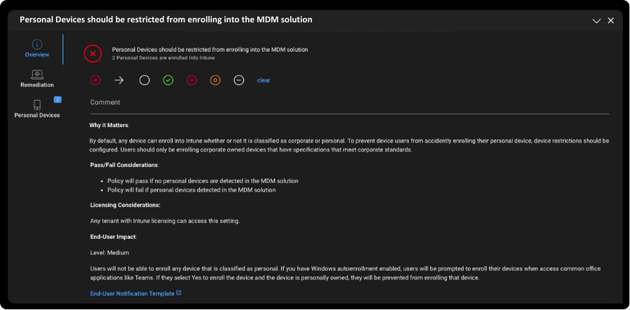Collapse the dialog with the top chevron
This screenshot has width=630, height=310.
[596, 21]
